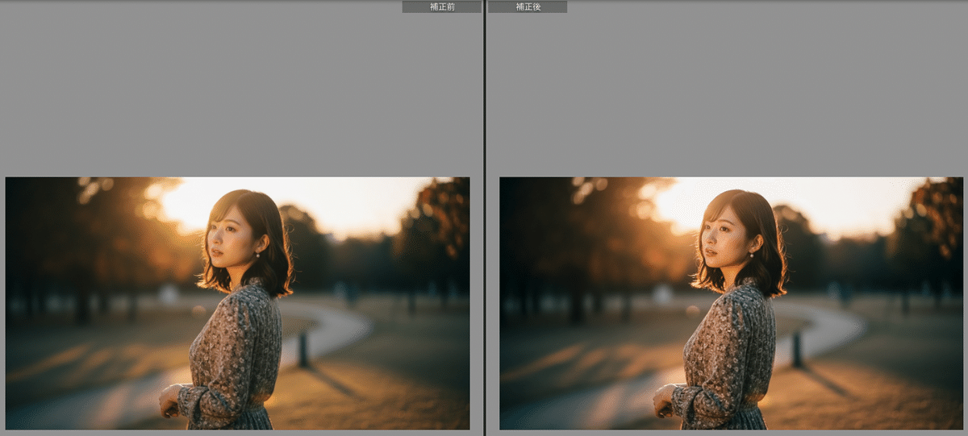The height and width of the screenshot is (436, 968).
Task: Click the woman's hands in the before image
Action: coord(170,399)
